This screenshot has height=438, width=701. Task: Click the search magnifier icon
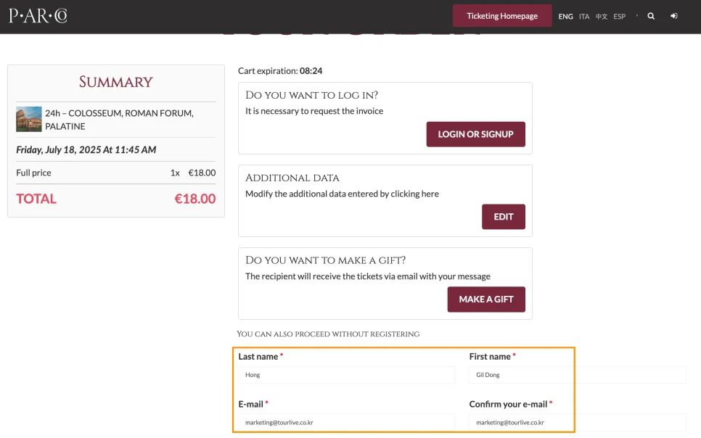point(651,16)
